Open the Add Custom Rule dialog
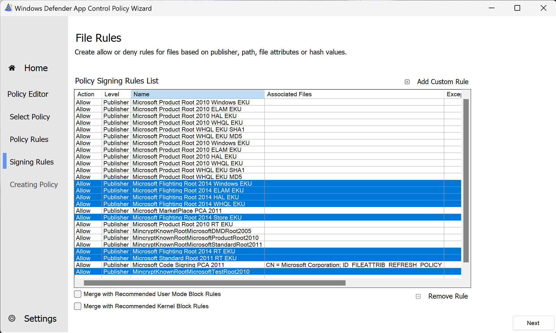This screenshot has width=556, height=333. (442, 82)
